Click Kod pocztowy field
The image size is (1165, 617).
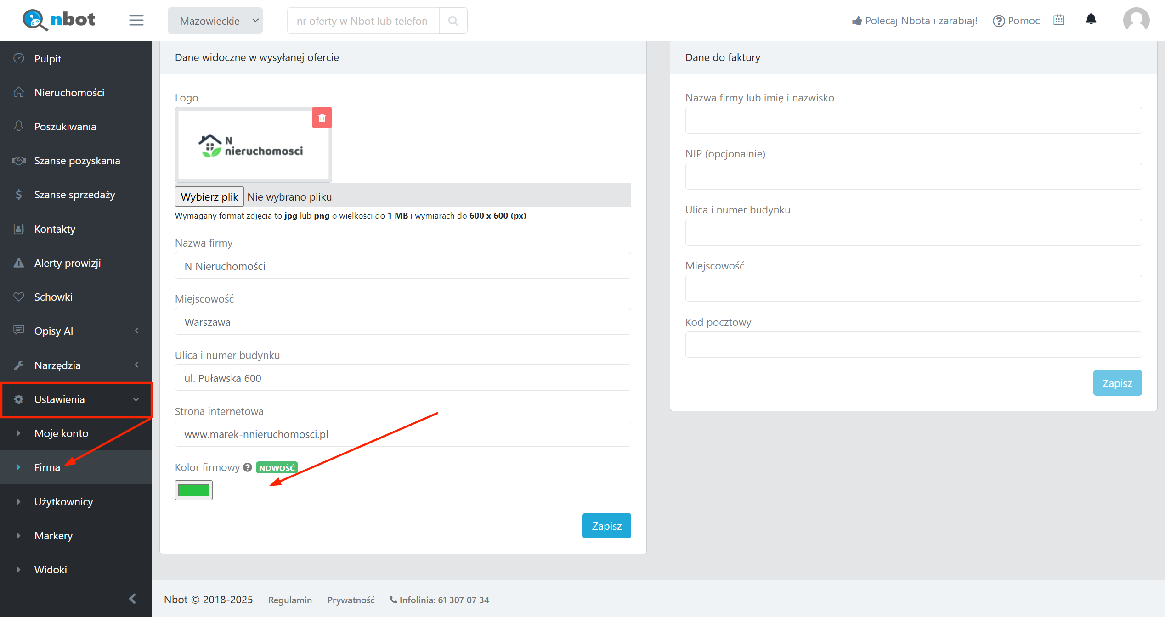coord(913,345)
